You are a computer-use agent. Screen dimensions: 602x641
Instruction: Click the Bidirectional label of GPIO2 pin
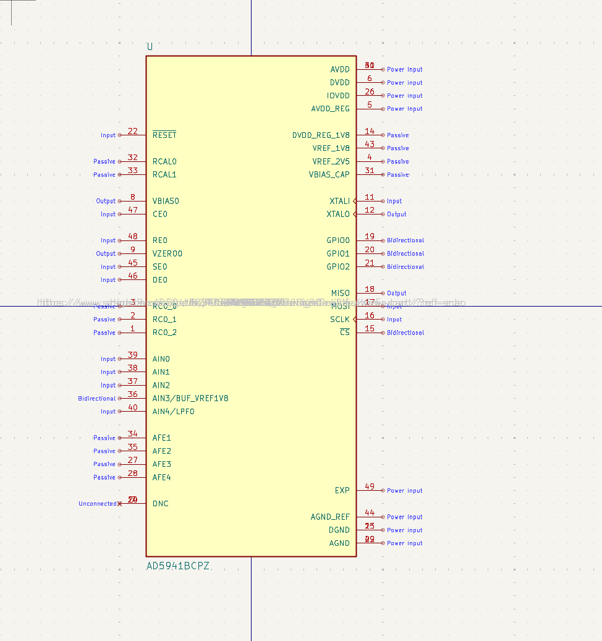pos(405,267)
